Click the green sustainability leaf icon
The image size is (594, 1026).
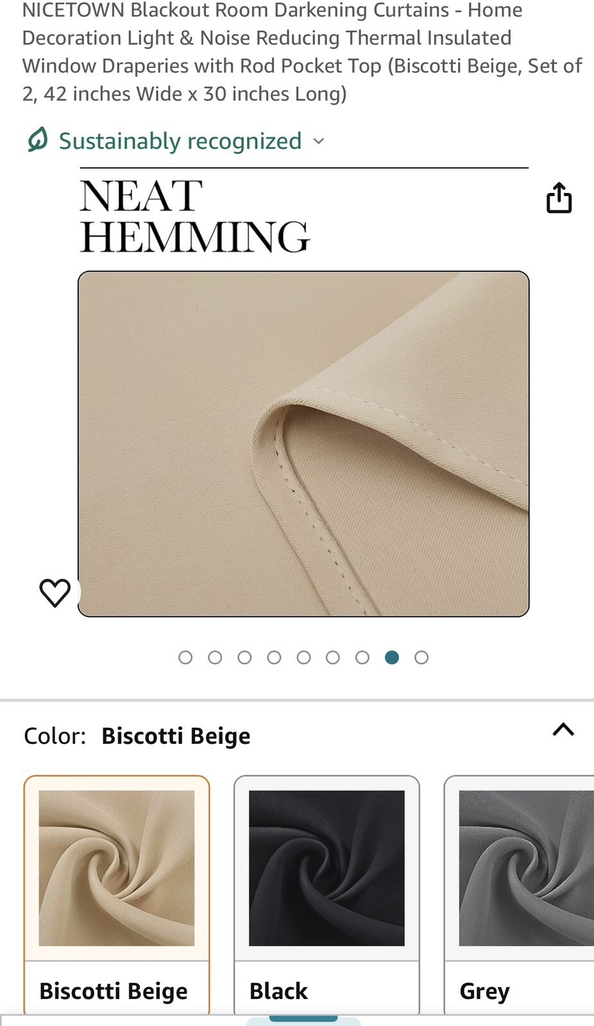38,139
